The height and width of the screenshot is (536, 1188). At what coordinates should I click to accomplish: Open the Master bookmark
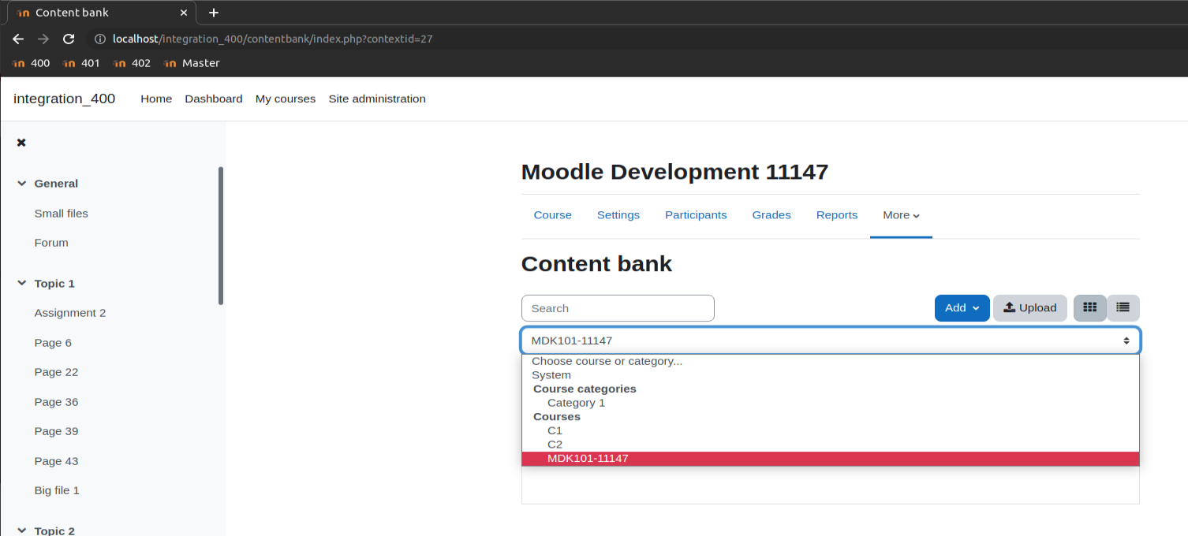192,63
